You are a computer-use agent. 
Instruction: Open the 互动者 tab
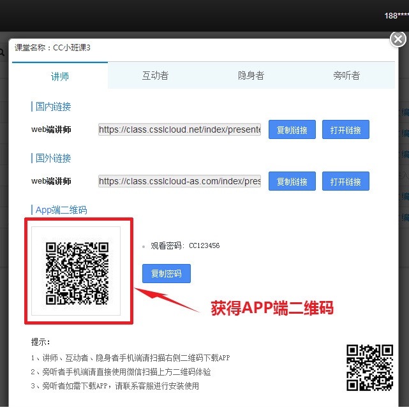pos(155,76)
